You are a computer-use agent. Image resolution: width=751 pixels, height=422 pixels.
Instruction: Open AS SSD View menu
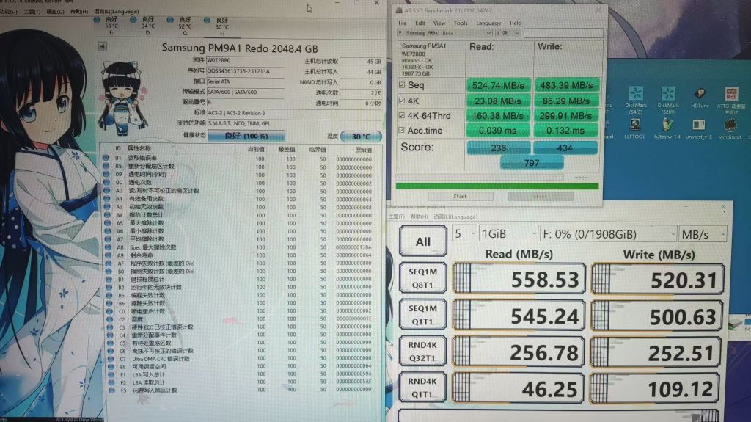coord(439,23)
